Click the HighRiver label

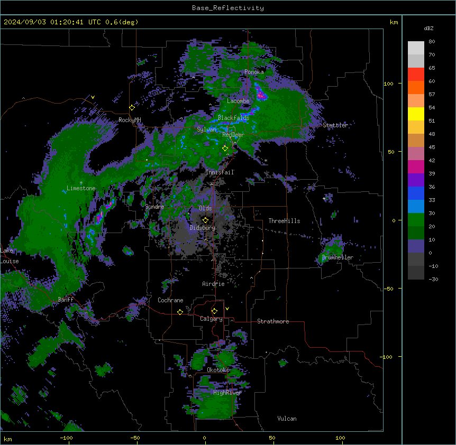click(x=227, y=393)
